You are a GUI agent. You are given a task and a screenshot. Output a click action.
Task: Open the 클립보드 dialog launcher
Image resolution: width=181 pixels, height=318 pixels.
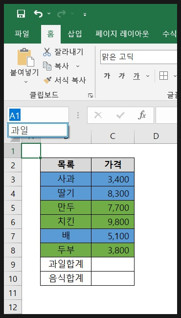pyautogui.click(x=90, y=95)
